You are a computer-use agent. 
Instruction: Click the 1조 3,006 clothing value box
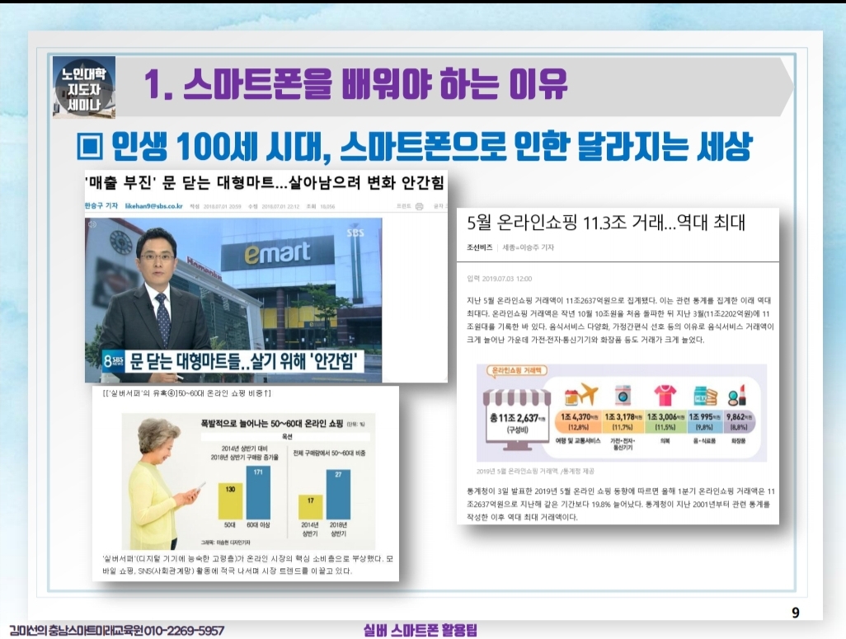(x=665, y=421)
